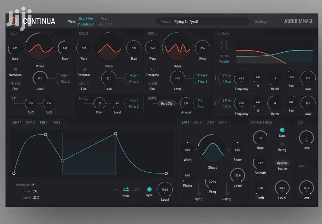
Task: Click the RAND Level knob
Action: 306,188
